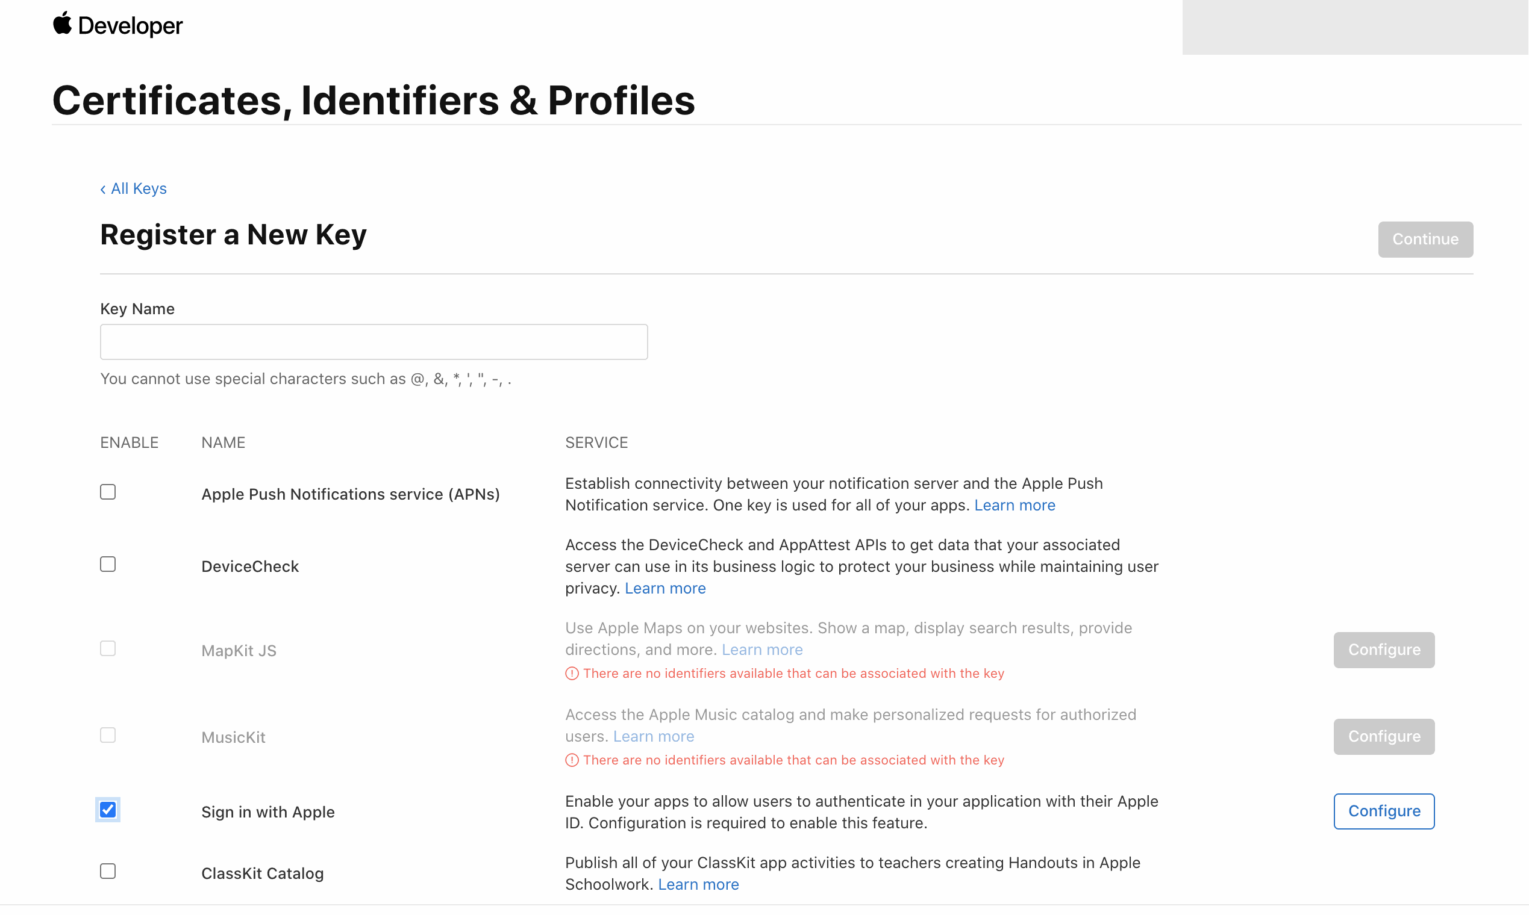Open Learn more link for ClassKit Catalog
This screenshot has height=915, width=1529.
pos(698,885)
